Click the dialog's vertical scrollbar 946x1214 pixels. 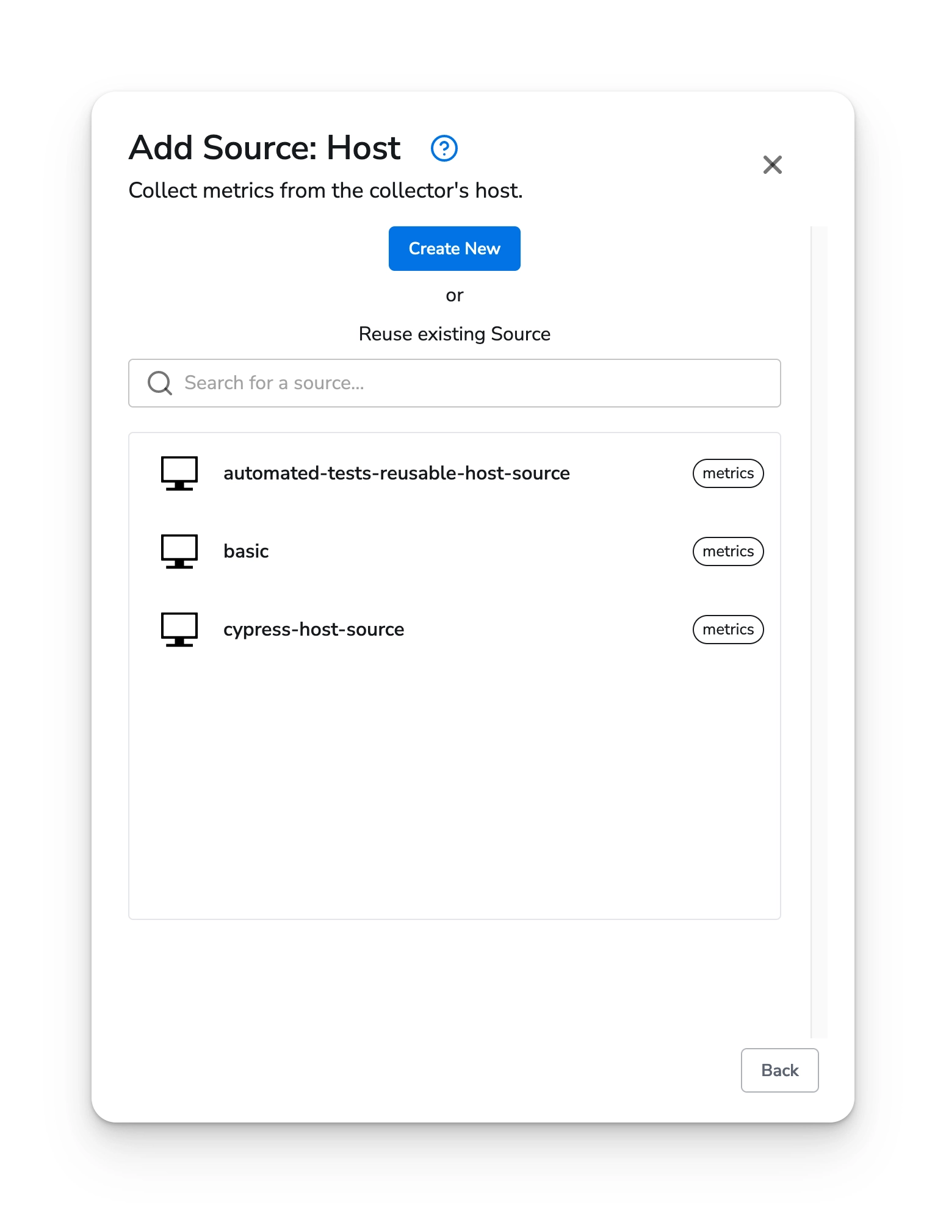click(818, 631)
